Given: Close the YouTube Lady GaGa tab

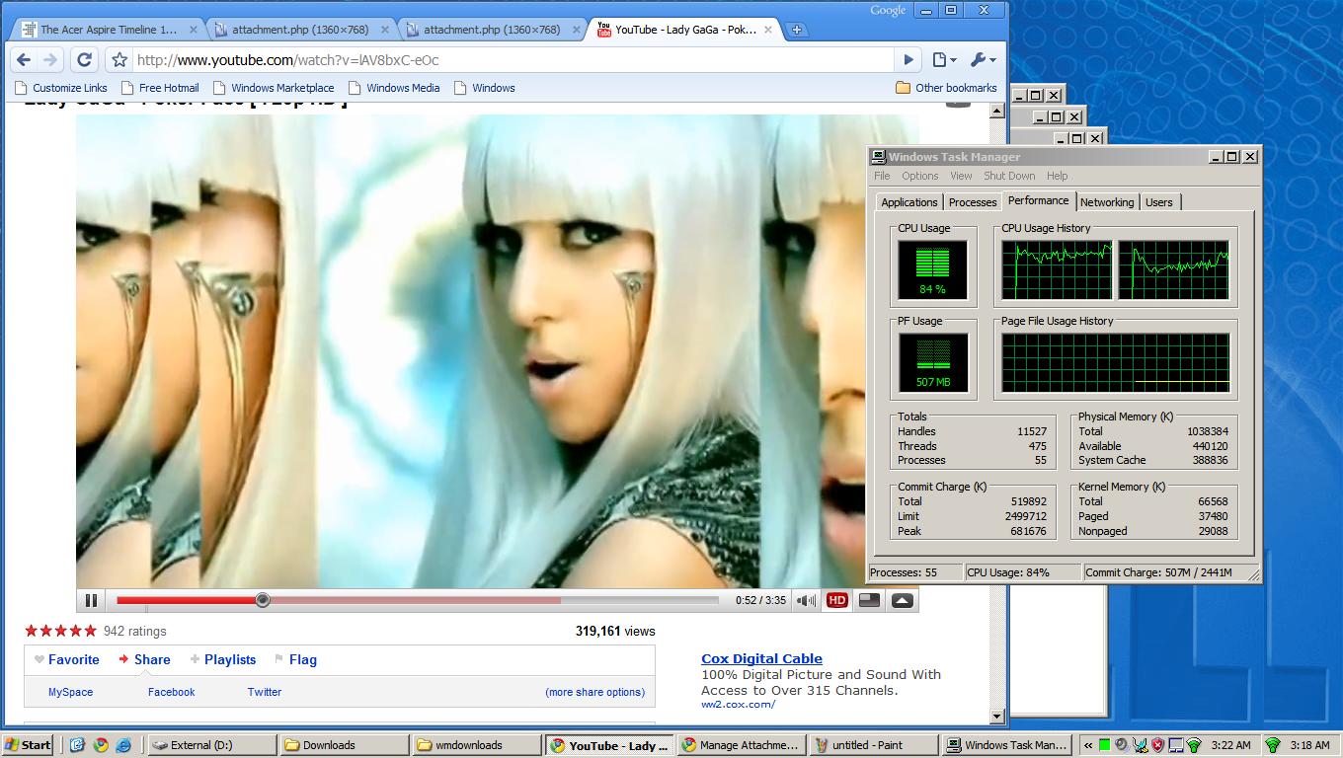Looking at the screenshot, I should point(768,30).
